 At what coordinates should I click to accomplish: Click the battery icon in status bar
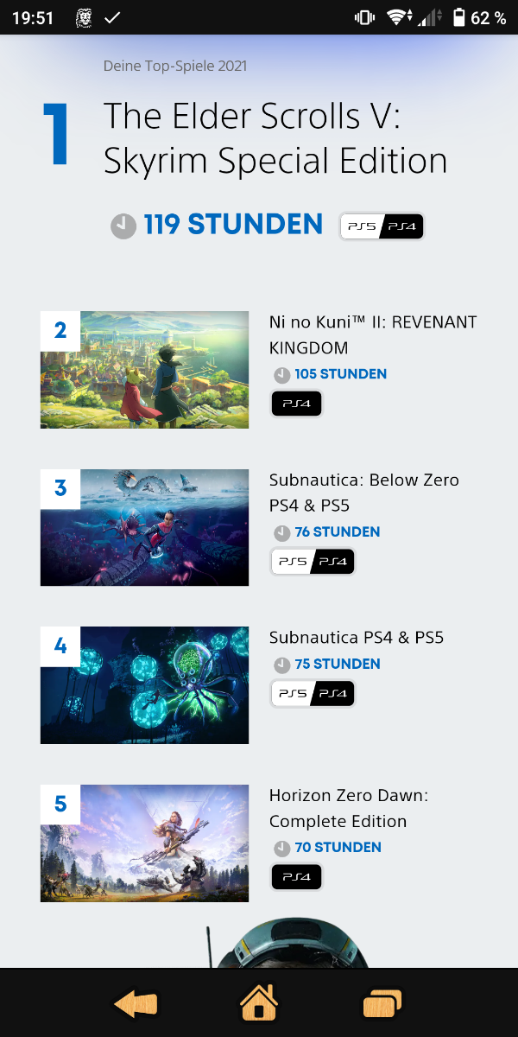458,17
